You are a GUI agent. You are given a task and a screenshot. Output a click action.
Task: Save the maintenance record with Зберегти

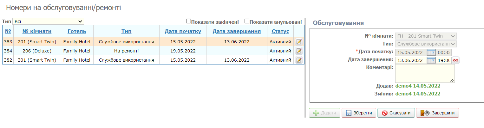point(359,113)
